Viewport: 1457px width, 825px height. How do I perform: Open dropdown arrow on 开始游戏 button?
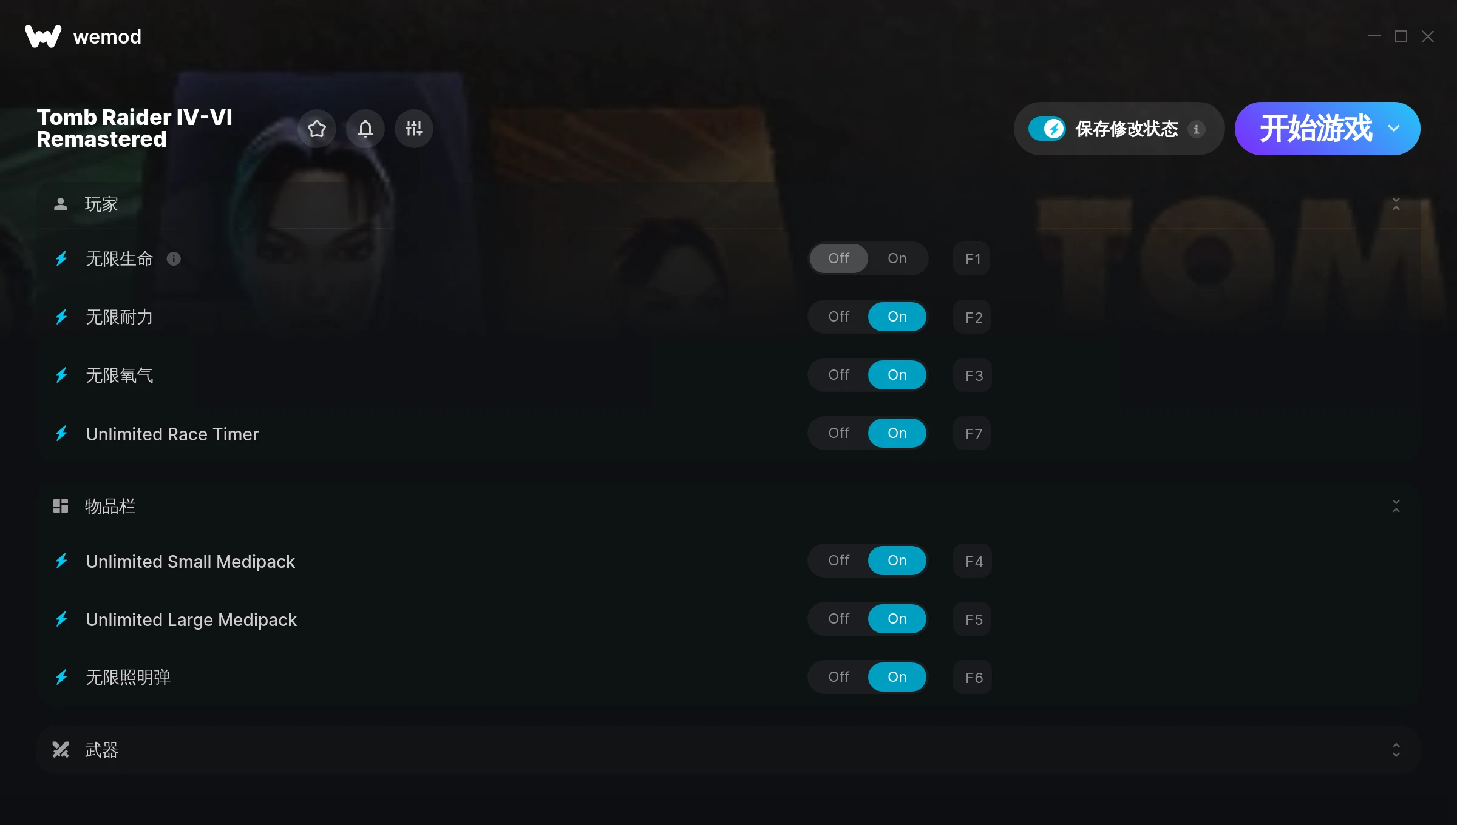1394,129
